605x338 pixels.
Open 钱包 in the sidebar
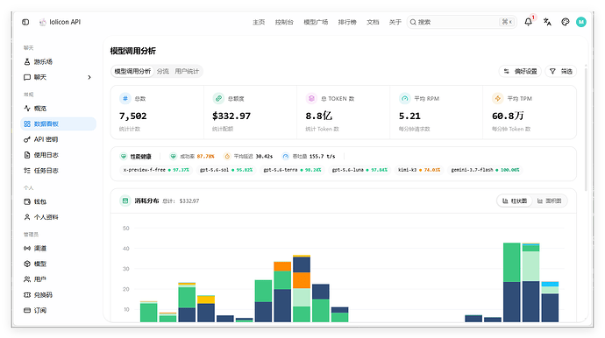pos(58,201)
